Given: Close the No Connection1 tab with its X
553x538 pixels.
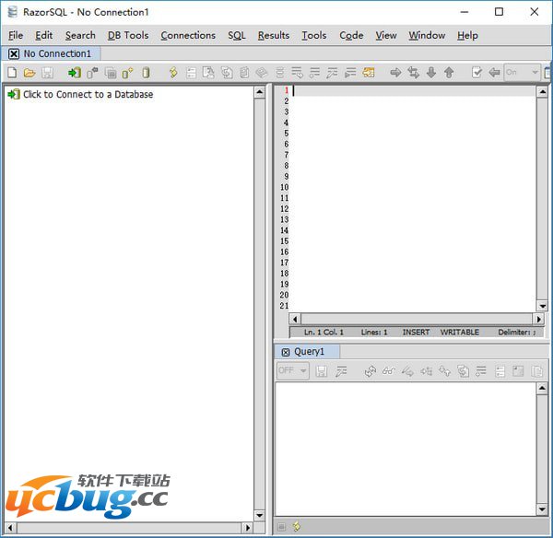Looking at the screenshot, I should click(x=14, y=54).
